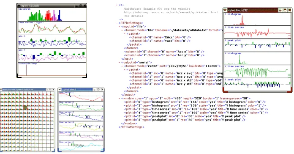Click the time series 4 plot in rtplot:sim,0

(81, 126)
